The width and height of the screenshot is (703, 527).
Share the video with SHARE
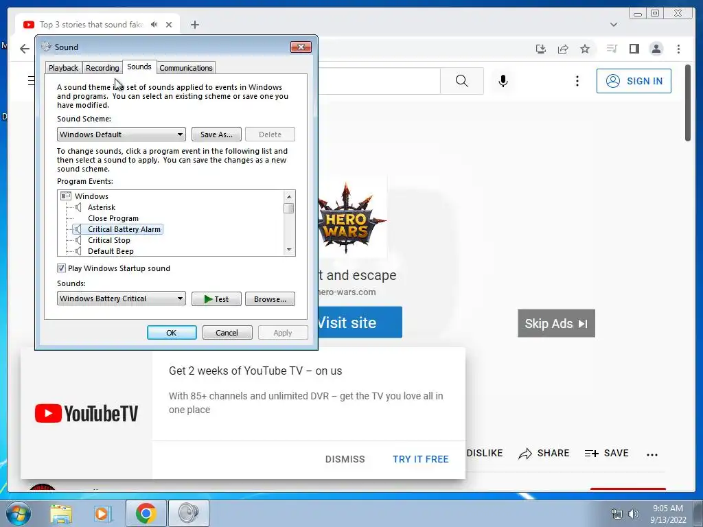point(544,454)
